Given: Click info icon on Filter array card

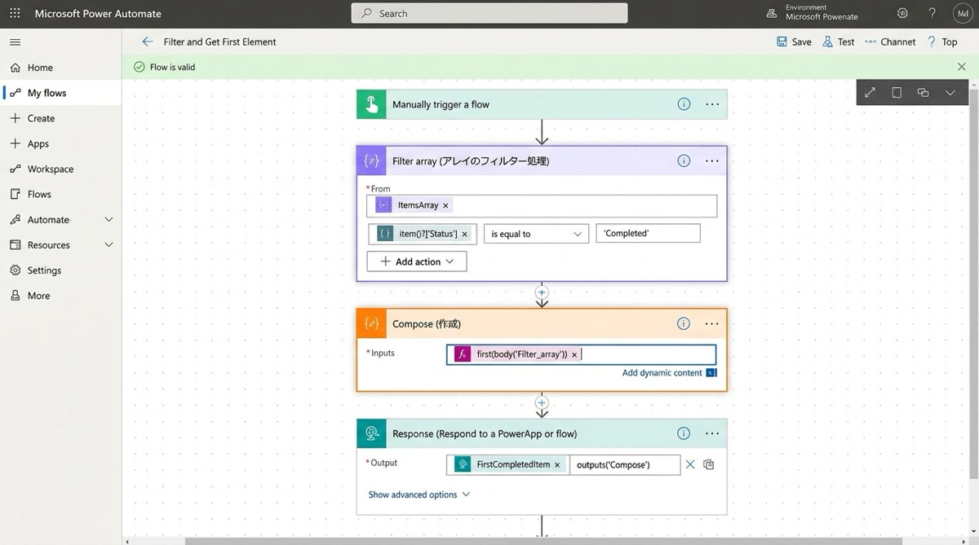Looking at the screenshot, I should (x=684, y=161).
